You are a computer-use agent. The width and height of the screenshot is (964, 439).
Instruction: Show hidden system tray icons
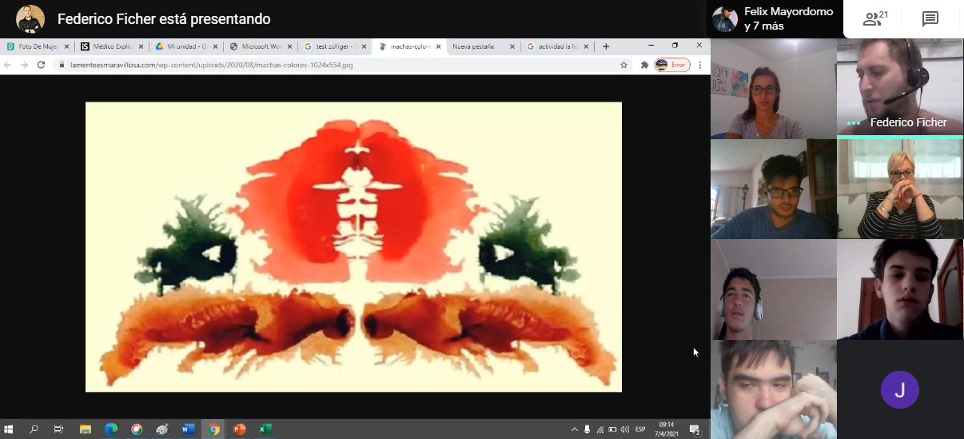pos(575,429)
